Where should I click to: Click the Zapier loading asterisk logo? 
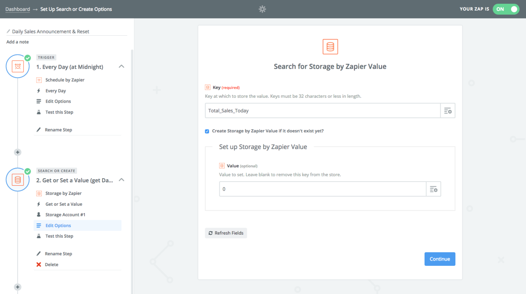tap(262, 9)
